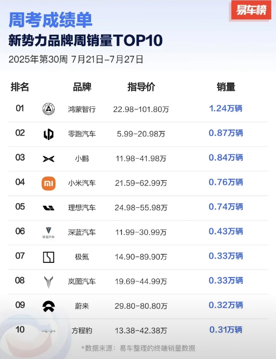The width and height of the screenshot is (276, 359).
Task: Click sales figure 1.24万辆
Action: tap(226, 108)
